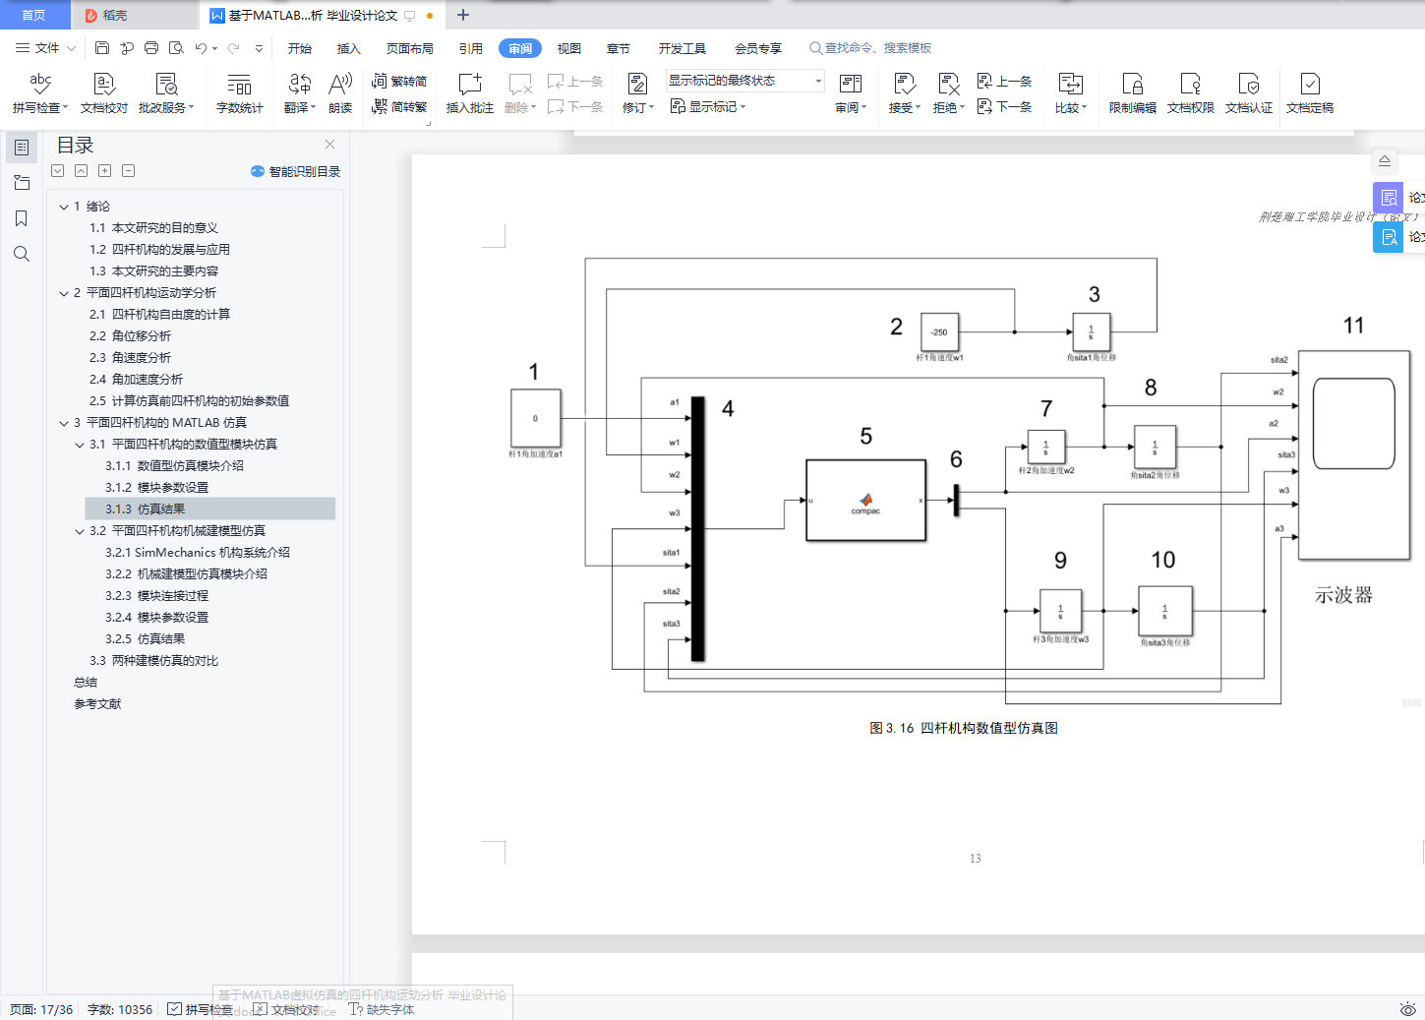Screen dimensions: 1425x1020
Task: Close the 目录 navigation panel
Action: [x=330, y=145]
